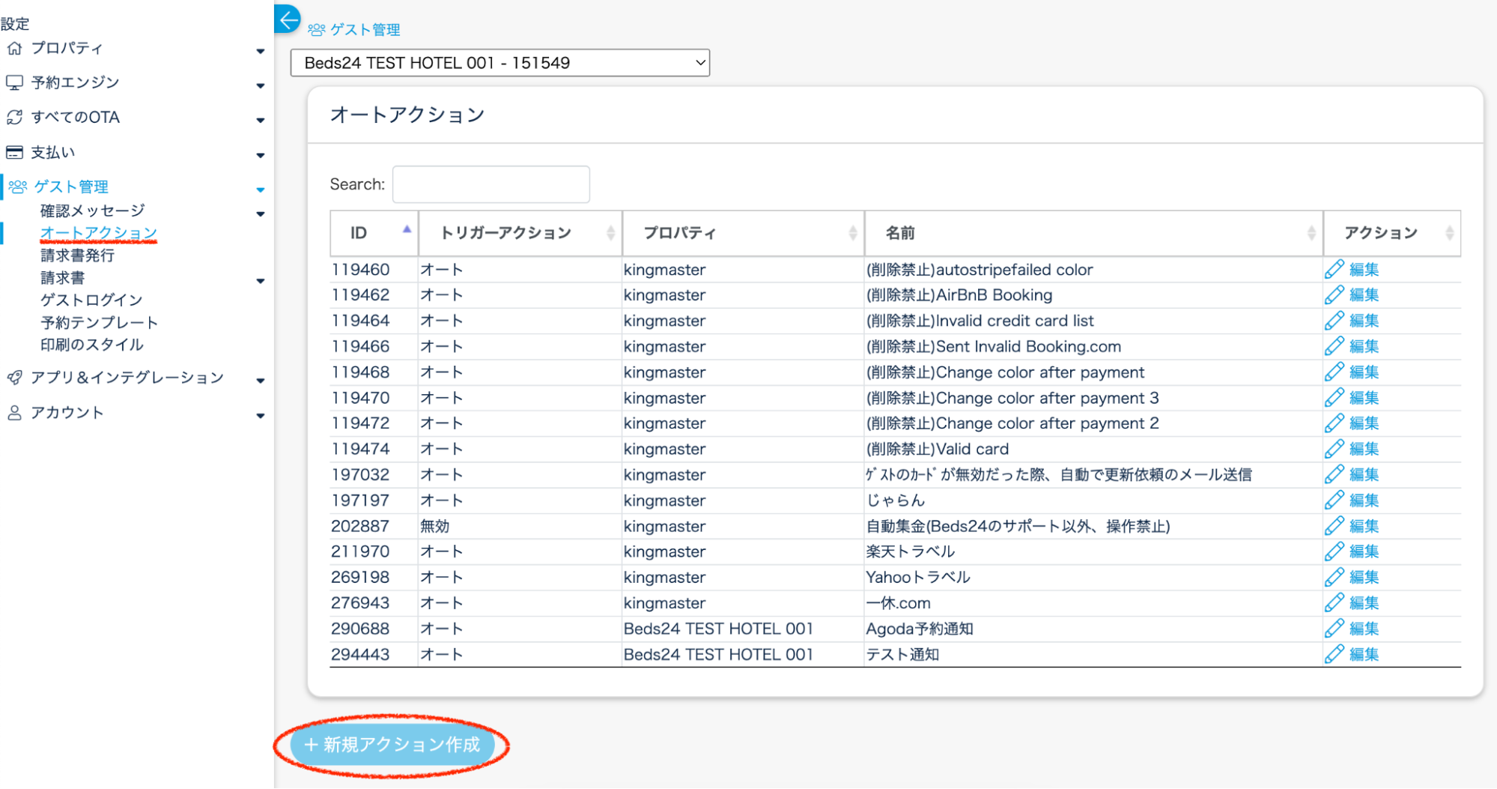This screenshot has height=789, width=1497.
Task: Click the pencil edit icon for ID 119460
Action: tap(1334, 270)
